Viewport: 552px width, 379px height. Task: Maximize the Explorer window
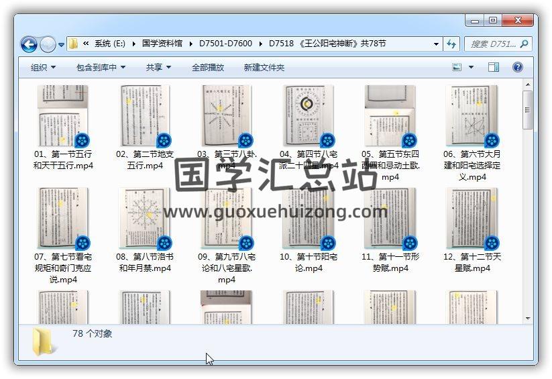click(493, 20)
